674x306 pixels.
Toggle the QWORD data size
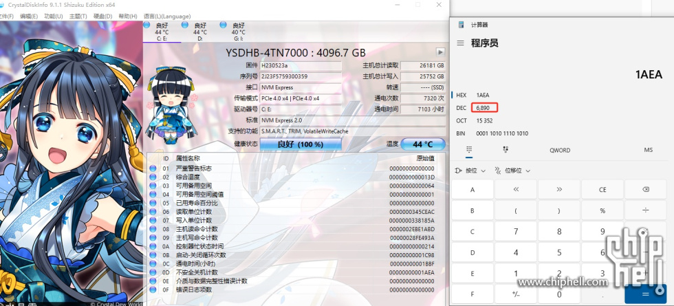click(560, 150)
